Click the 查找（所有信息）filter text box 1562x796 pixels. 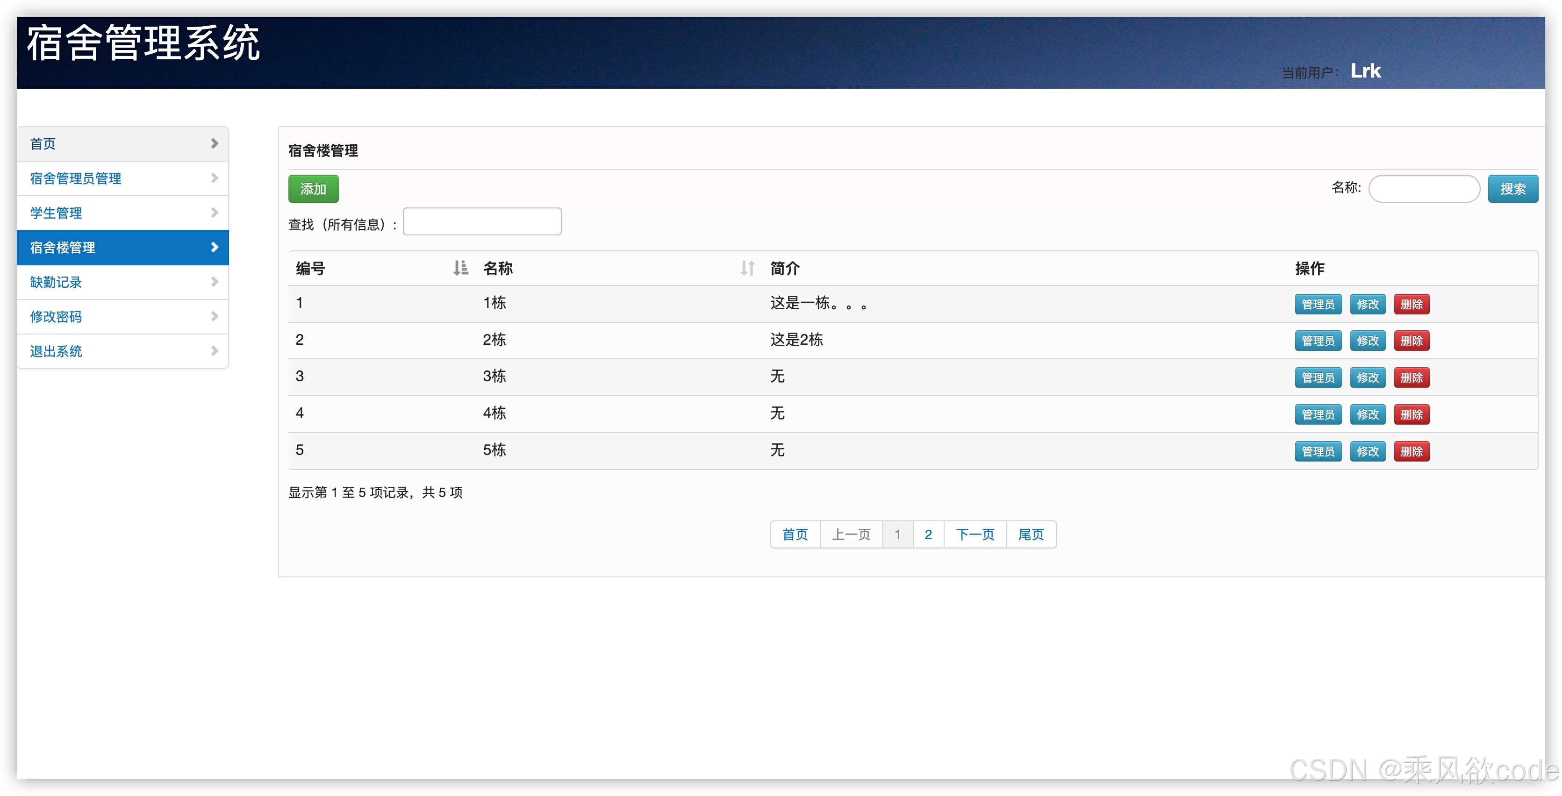pyautogui.click(x=482, y=222)
